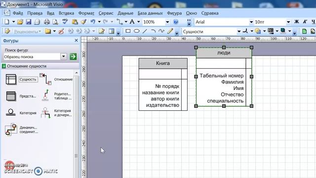Open Print Preview from the toolbar
Screen dimensions: 316x178
pos(55,22)
